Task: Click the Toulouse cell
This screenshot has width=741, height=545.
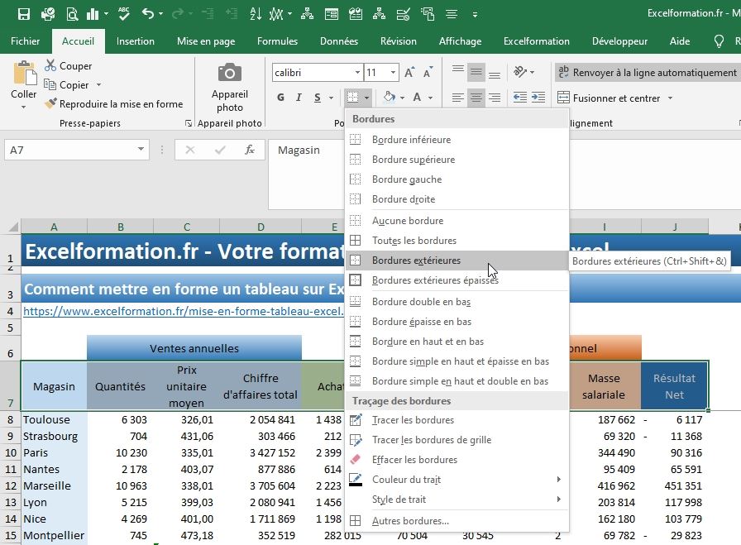Action: coord(54,420)
